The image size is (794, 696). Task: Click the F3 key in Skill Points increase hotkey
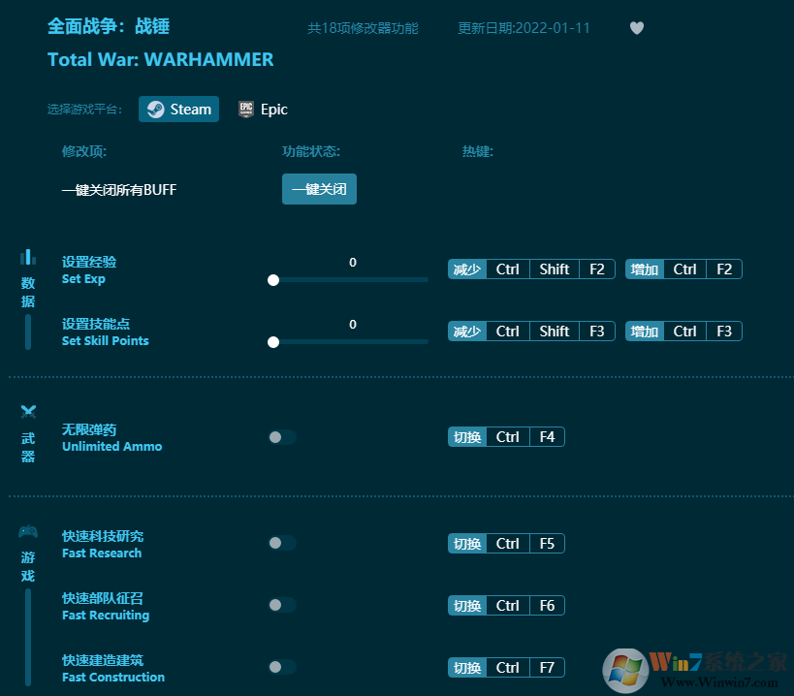point(724,332)
